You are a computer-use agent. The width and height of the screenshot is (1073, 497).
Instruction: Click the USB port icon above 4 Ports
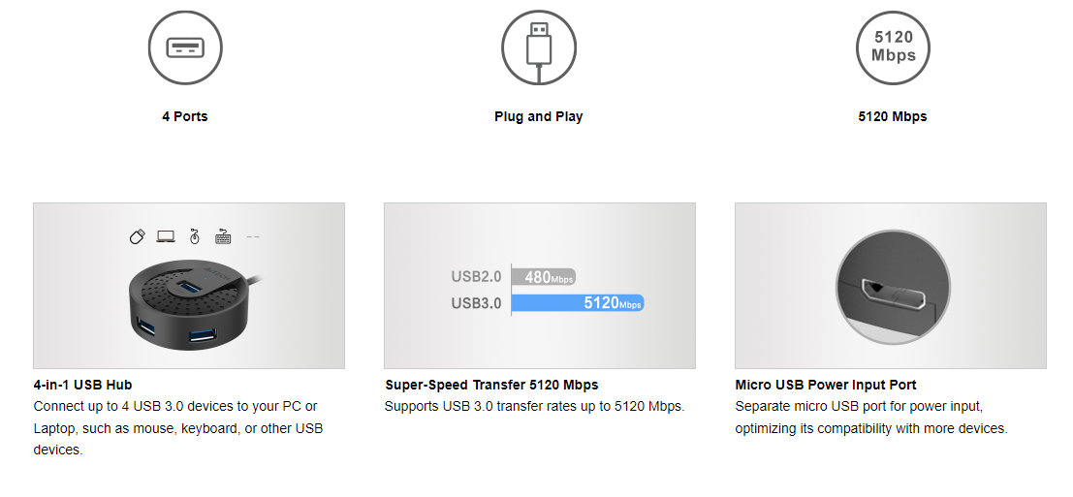(x=184, y=47)
